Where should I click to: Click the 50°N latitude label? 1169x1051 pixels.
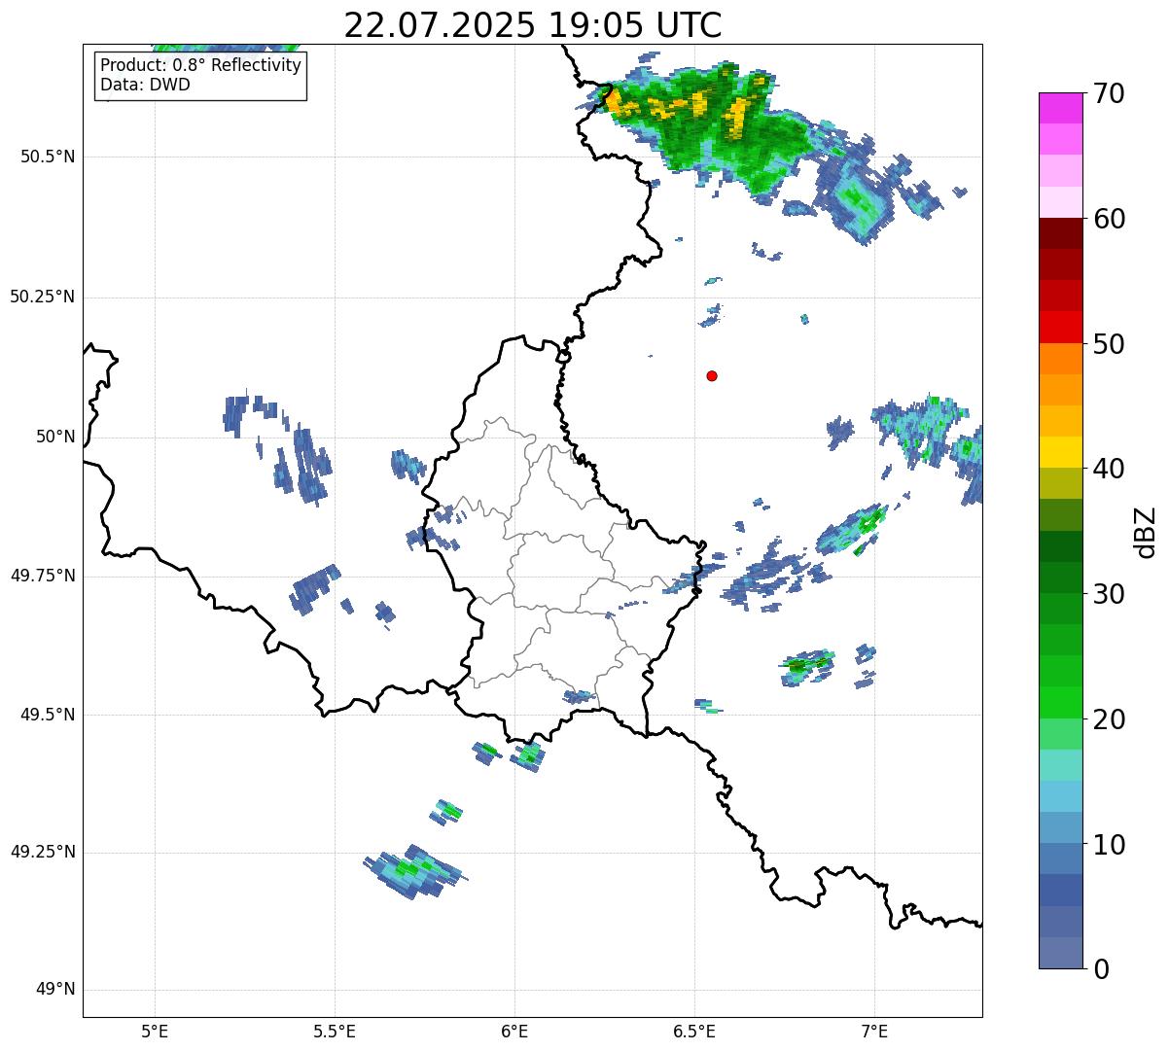(x=55, y=437)
